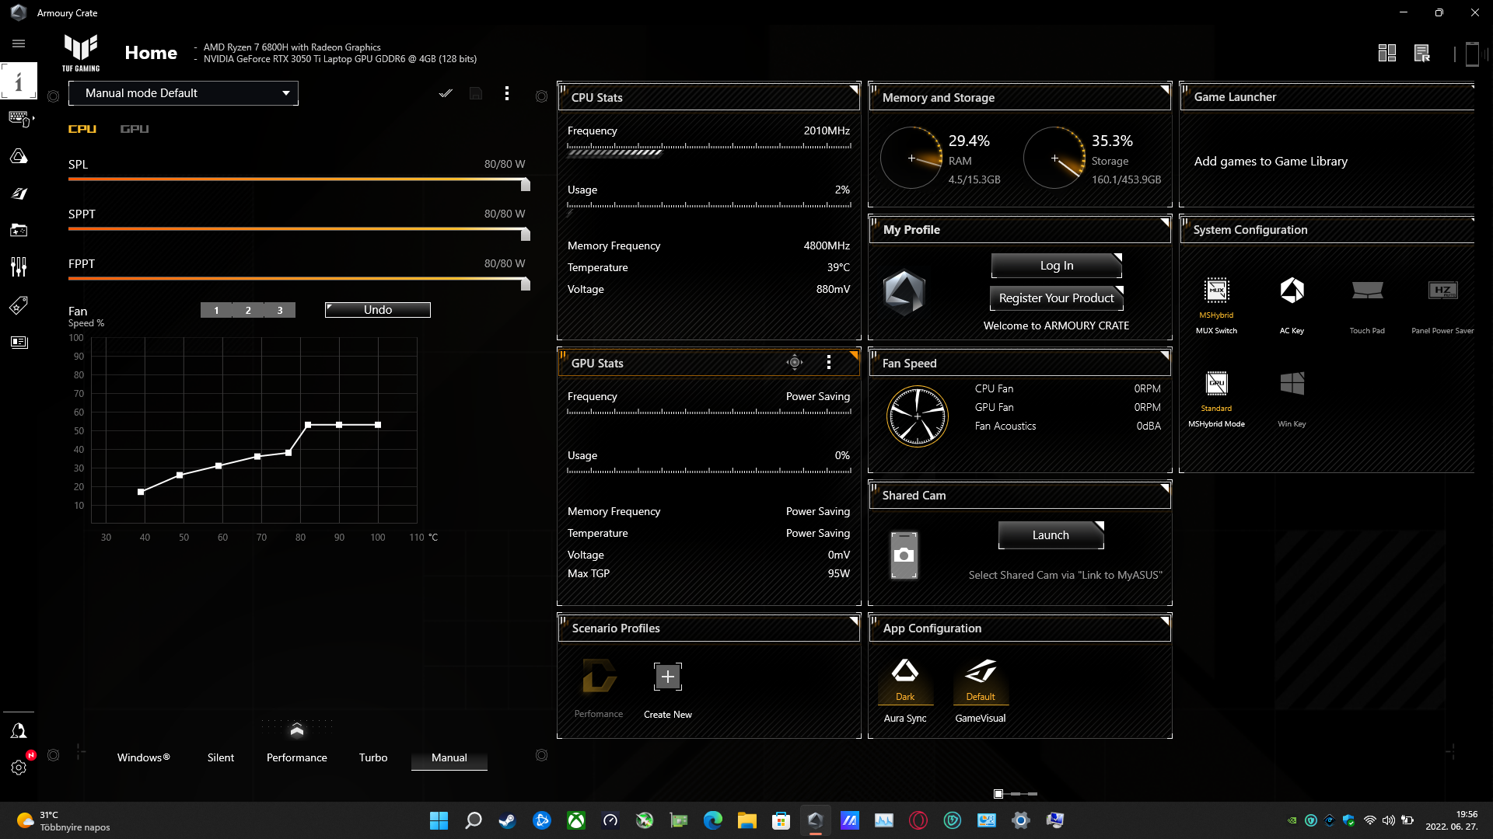1493x839 pixels.
Task: Open the mobile device link icon
Action: pyautogui.click(x=1471, y=54)
